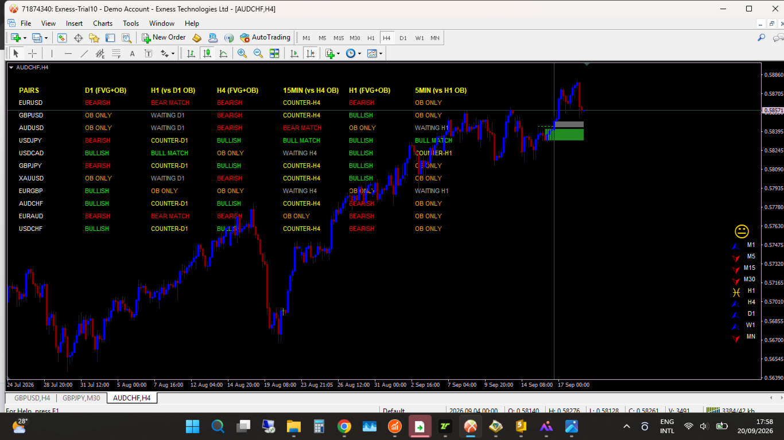The height and width of the screenshot is (440, 784).
Task: Open the Templates dropdown arrow
Action: pos(381,53)
